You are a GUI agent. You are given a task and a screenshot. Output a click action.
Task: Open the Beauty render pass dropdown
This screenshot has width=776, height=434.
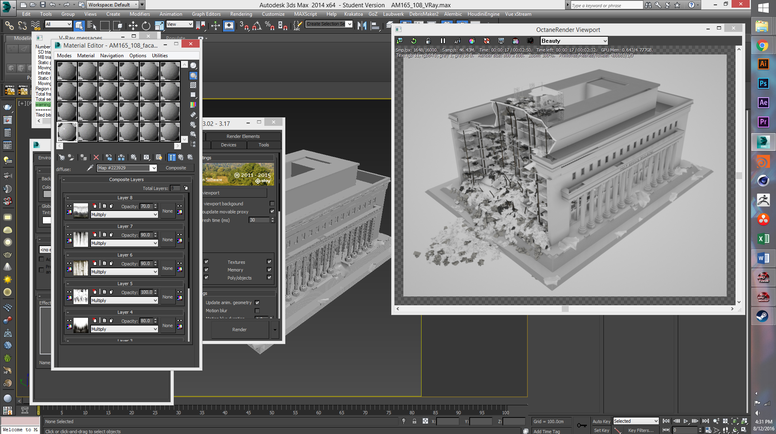(x=574, y=41)
